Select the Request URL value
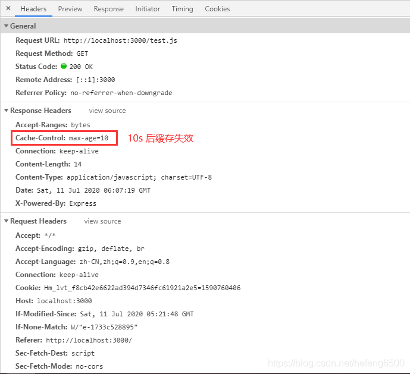This screenshot has height=374, width=410. coord(120,41)
